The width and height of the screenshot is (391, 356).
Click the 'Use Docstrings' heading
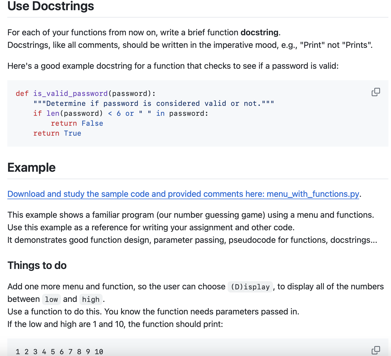[x=51, y=6]
